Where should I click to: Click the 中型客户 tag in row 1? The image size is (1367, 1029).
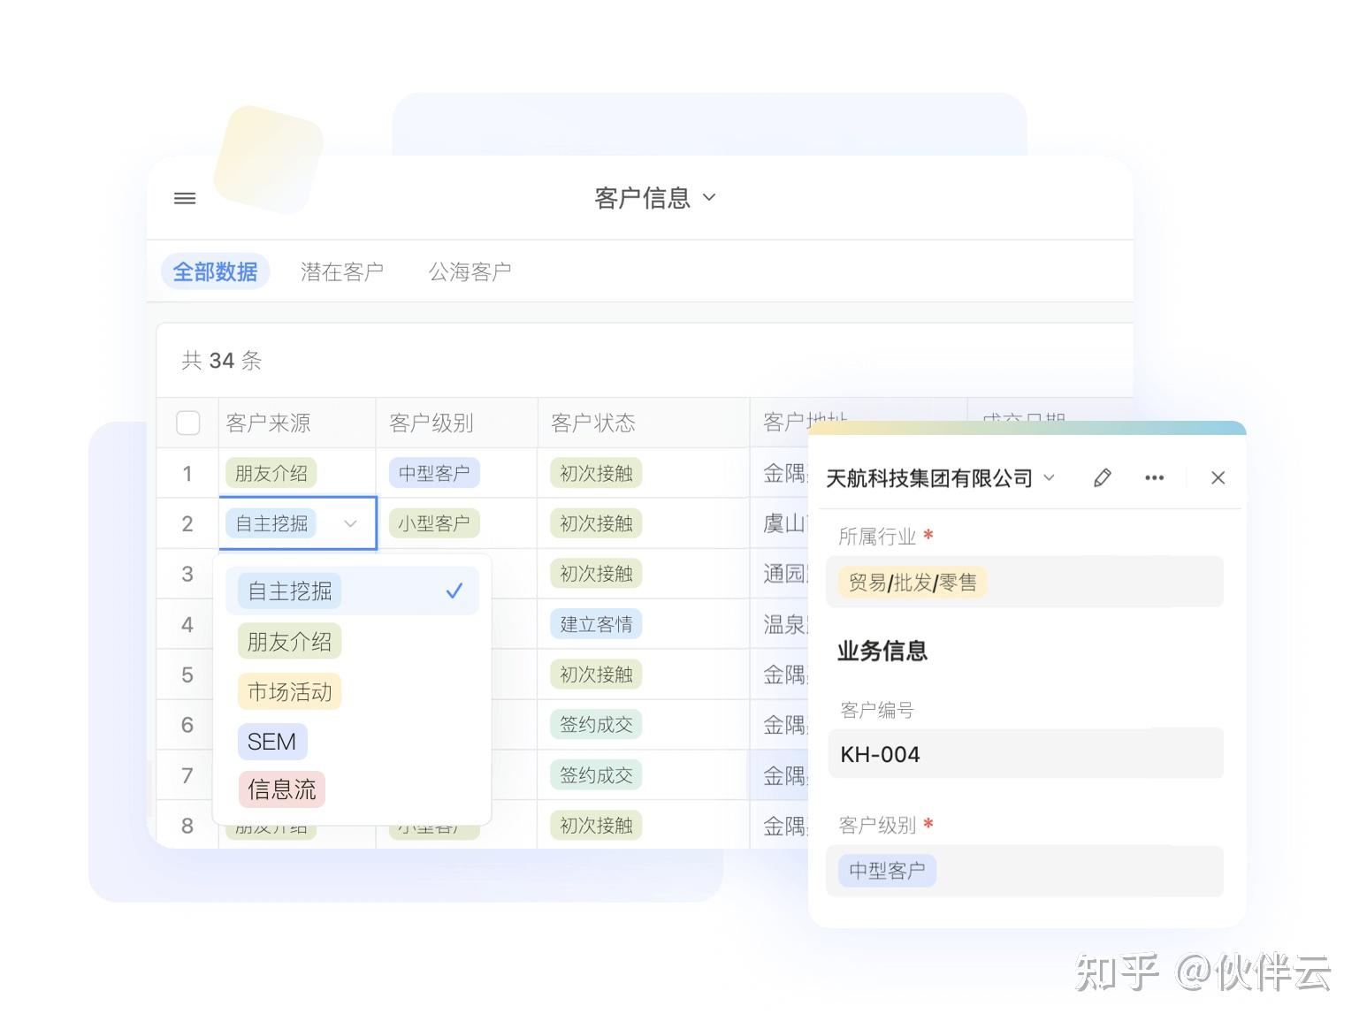point(434,473)
